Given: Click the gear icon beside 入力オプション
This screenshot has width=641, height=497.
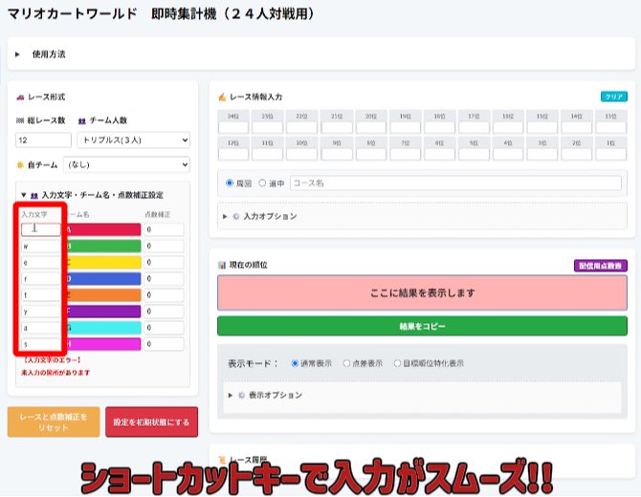Looking at the screenshot, I should tap(236, 216).
